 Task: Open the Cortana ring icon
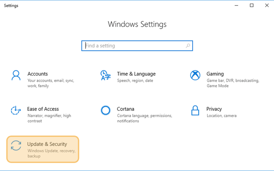(105, 110)
